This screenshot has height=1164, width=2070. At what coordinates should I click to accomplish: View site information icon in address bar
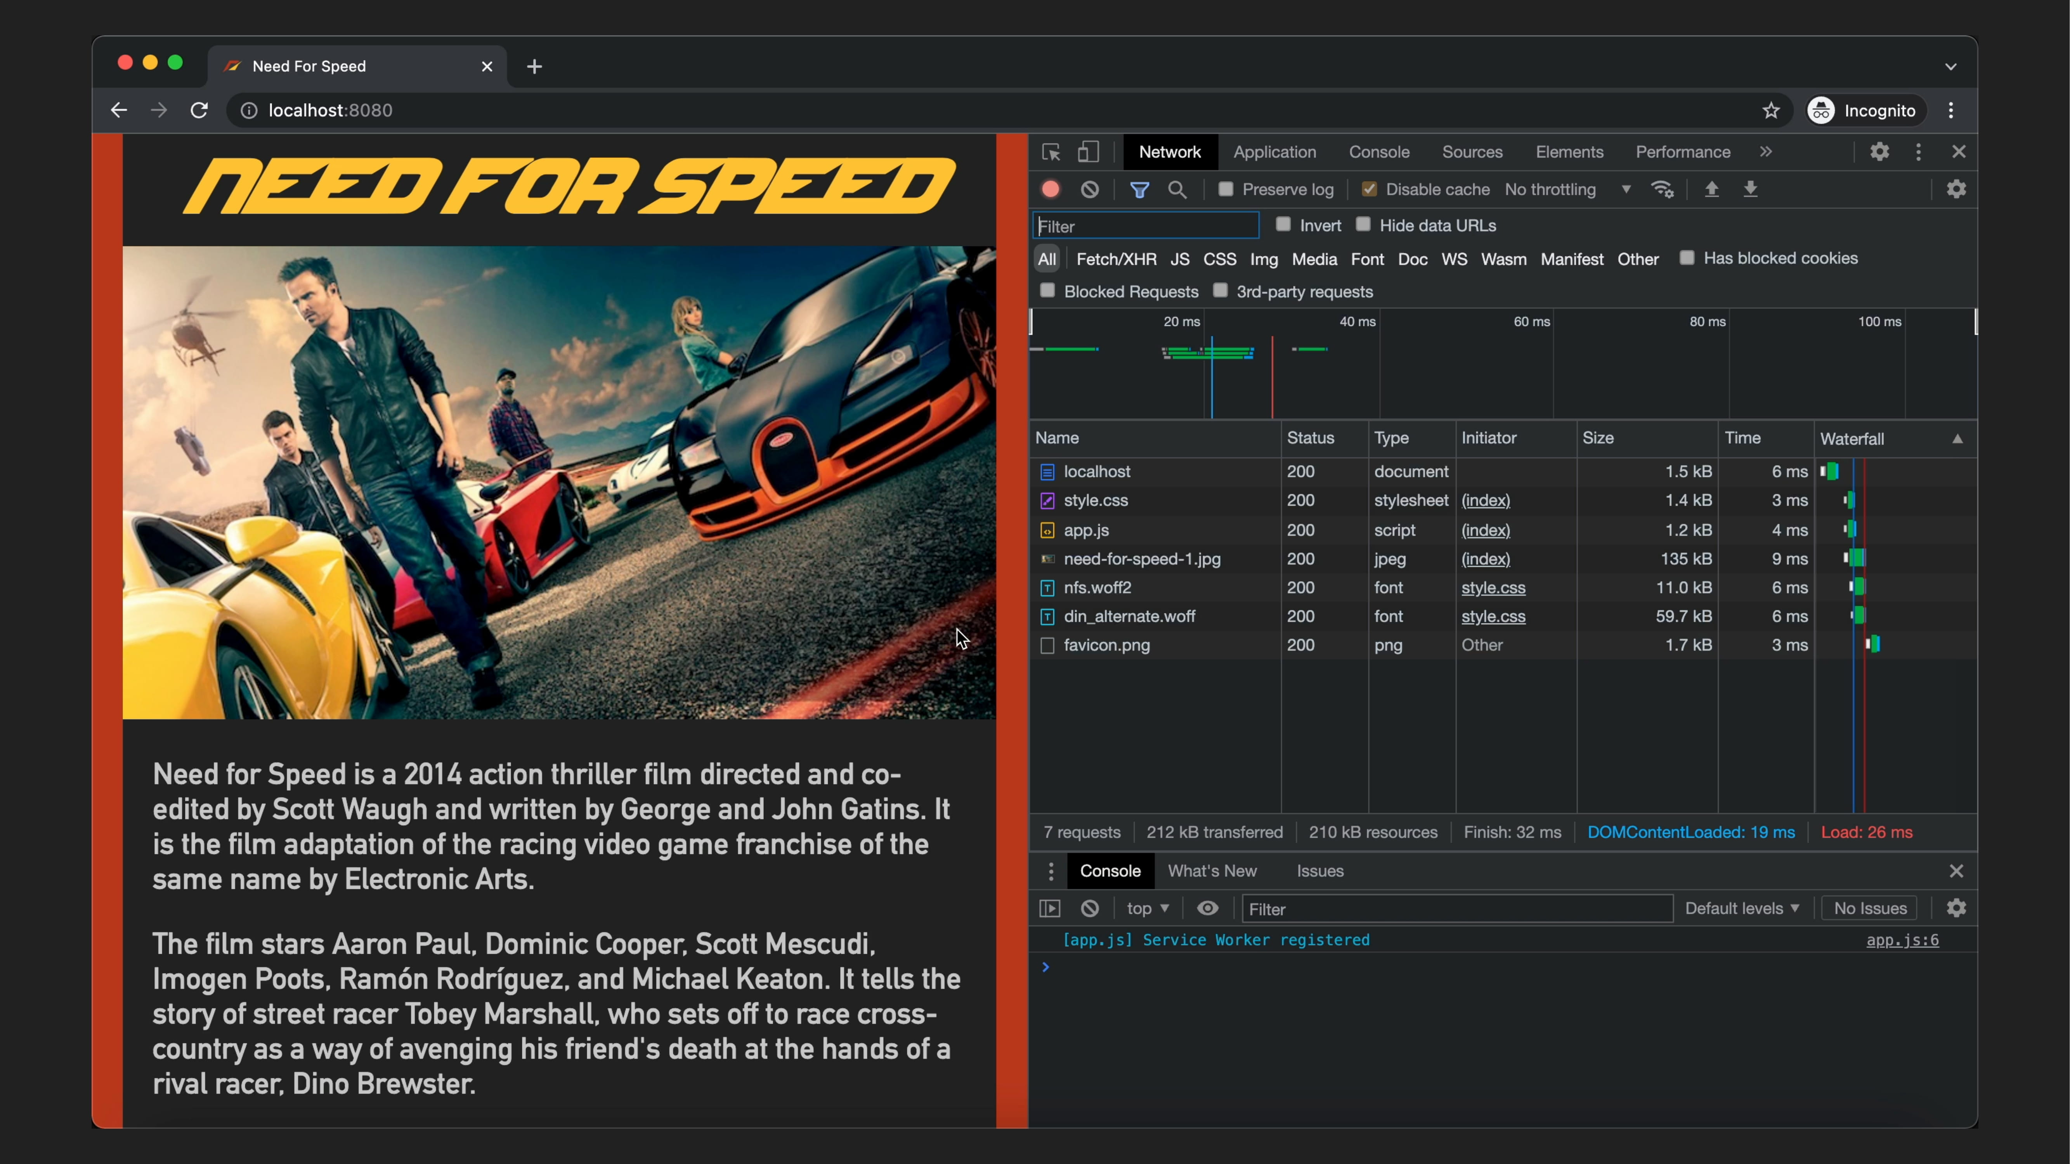pos(249,110)
